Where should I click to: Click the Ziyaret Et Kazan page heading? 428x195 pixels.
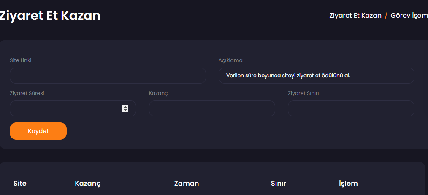coord(50,16)
